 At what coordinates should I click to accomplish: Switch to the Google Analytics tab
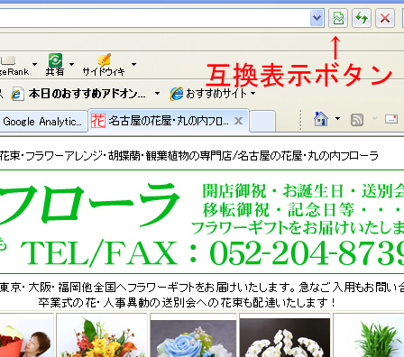42,122
